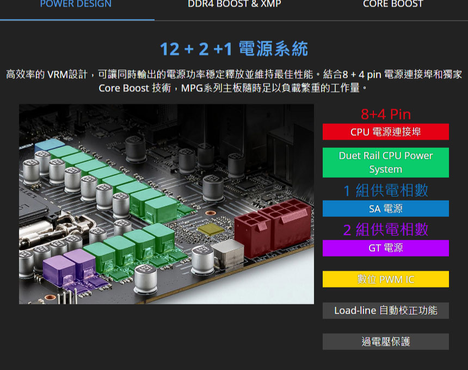468x370 pixels.
Task: Click the purple 2 組供電相數 label
Action: tap(386, 230)
